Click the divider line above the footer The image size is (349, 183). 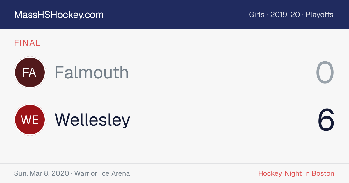[174, 163]
